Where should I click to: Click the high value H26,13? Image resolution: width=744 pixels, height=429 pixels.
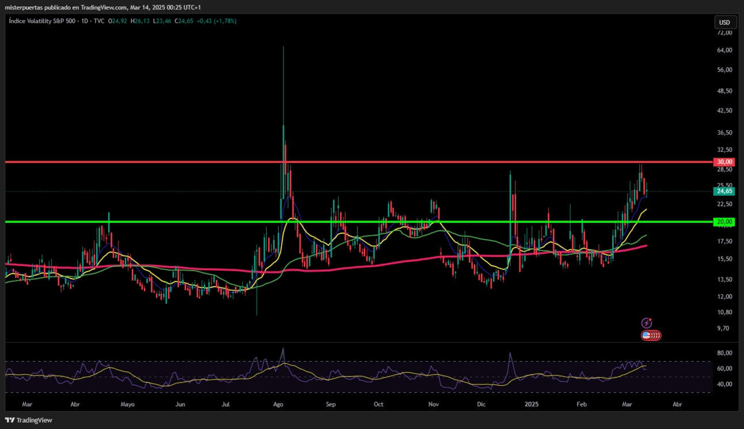[140, 21]
